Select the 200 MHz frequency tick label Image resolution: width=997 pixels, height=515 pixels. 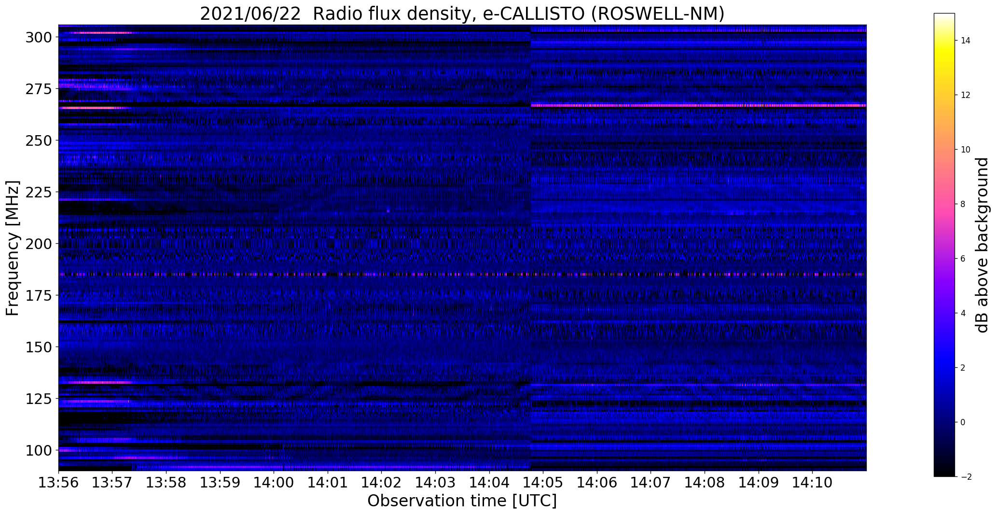click(39, 244)
